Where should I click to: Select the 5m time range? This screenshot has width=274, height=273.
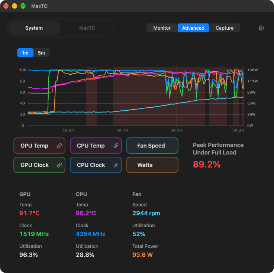[x=41, y=53]
